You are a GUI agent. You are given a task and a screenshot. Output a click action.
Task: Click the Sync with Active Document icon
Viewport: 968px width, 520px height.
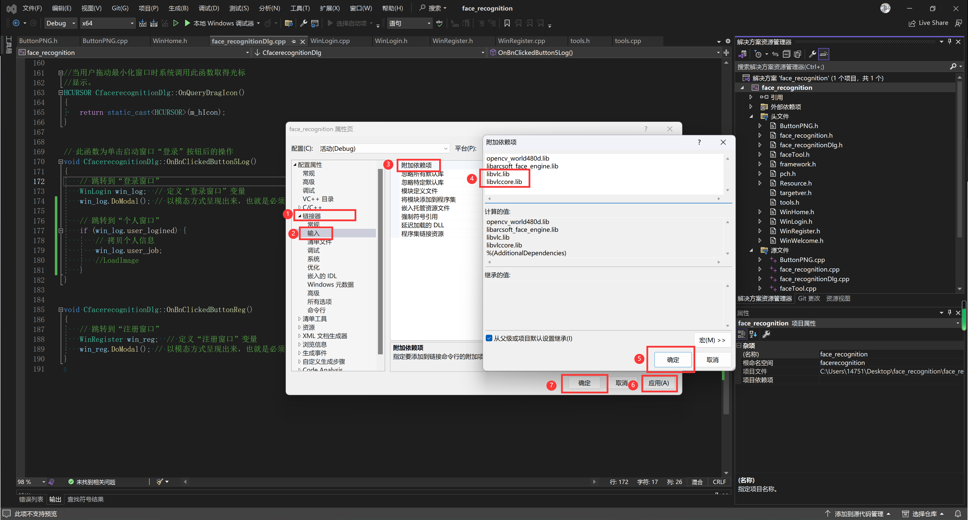pyautogui.click(x=775, y=54)
